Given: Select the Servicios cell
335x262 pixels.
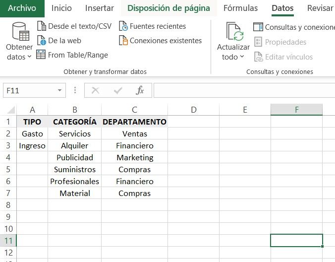Looking at the screenshot, I should click(x=74, y=133).
